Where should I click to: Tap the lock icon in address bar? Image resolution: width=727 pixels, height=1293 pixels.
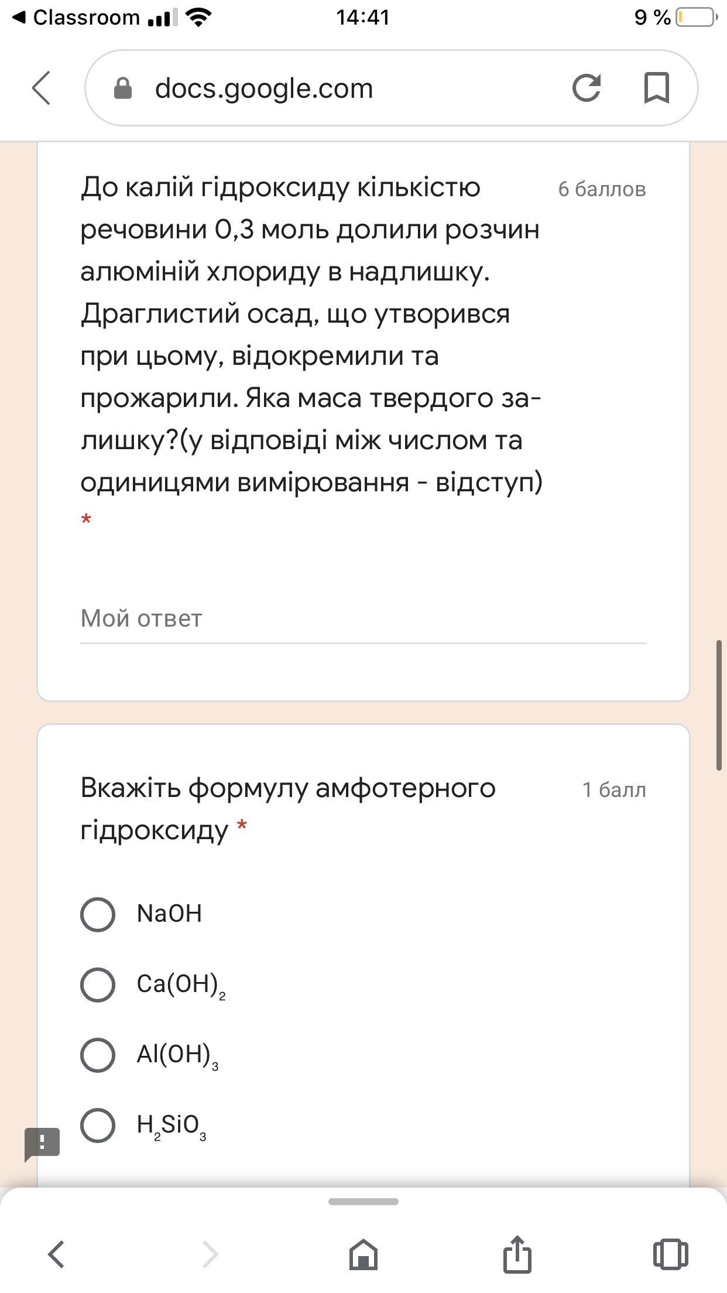click(x=122, y=88)
